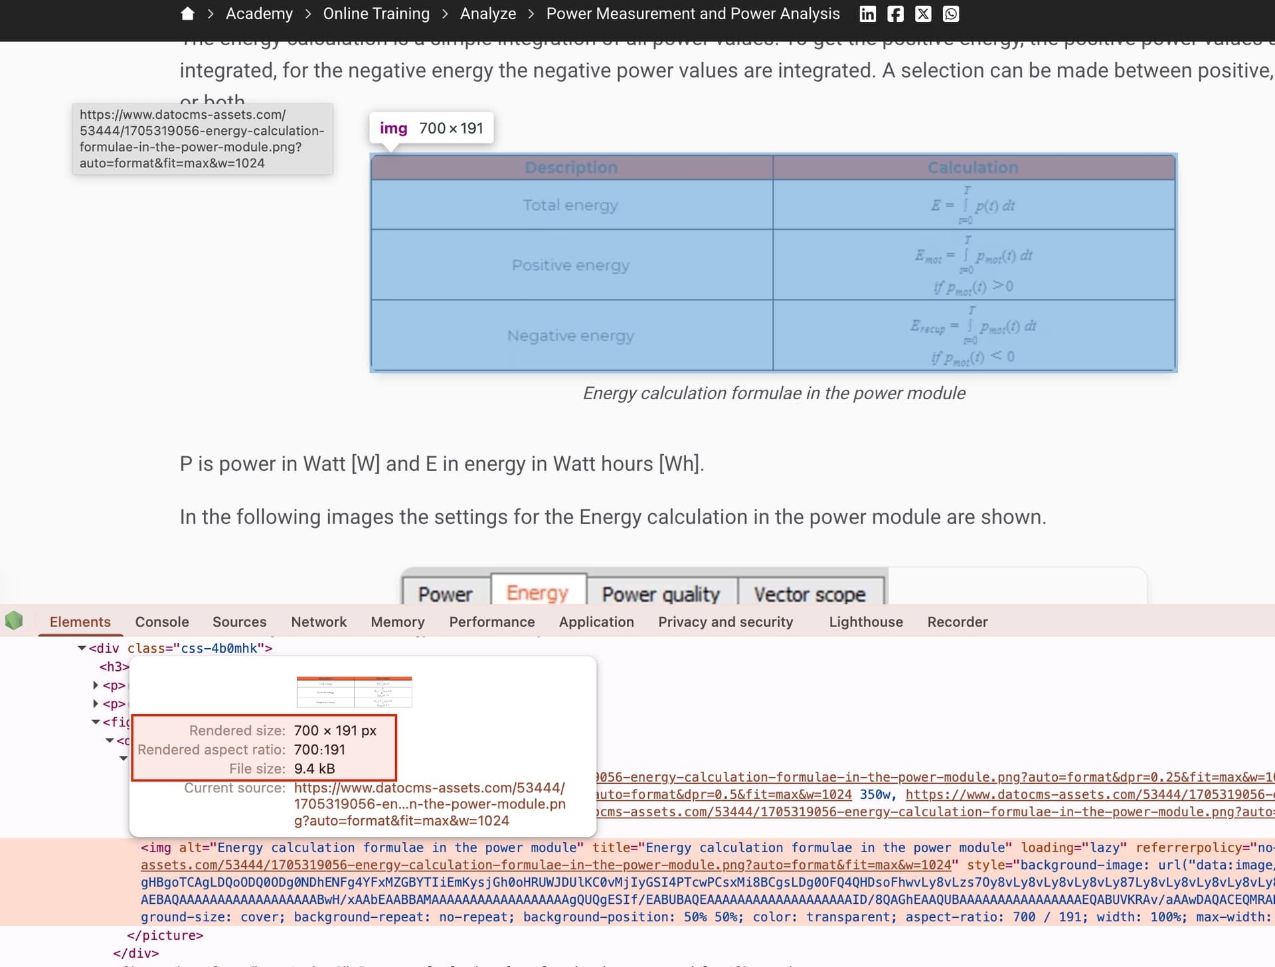Open the Recorder tab
Viewport: 1275px width, 967px height.
[958, 622]
